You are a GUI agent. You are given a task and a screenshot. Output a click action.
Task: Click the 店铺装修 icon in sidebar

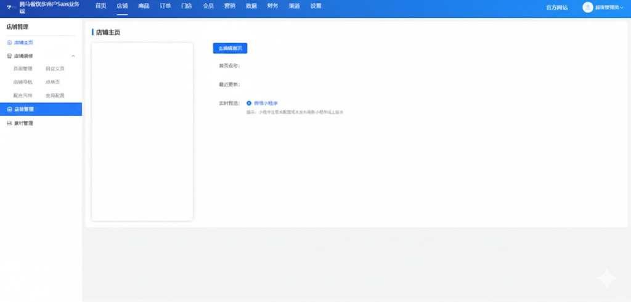point(9,55)
